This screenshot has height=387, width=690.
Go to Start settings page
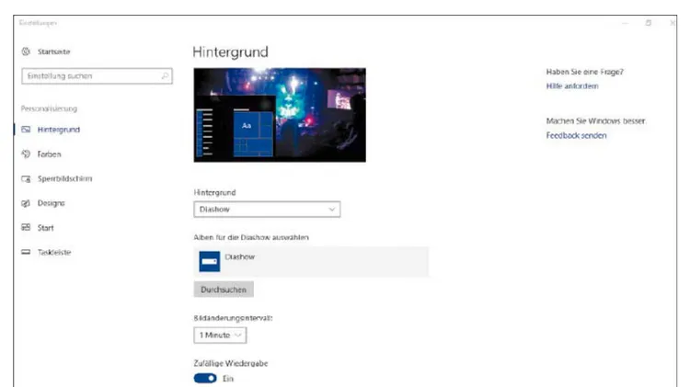(45, 228)
